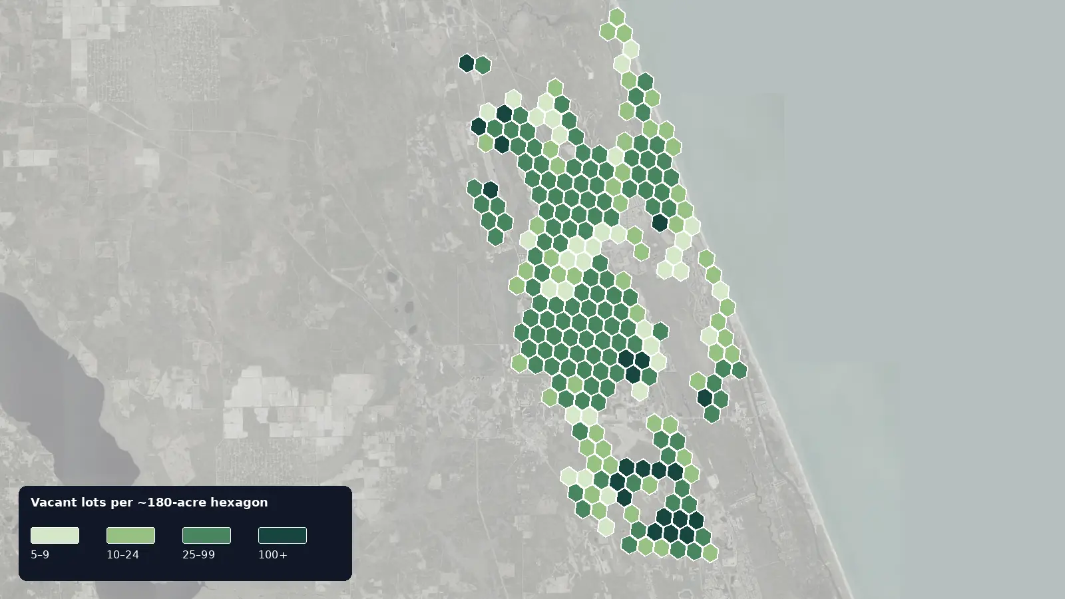Select the legend title 'Vacant lots per ~180-acre hexagon'
This screenshot has height=599, width=1065.
tap(149, 502)
